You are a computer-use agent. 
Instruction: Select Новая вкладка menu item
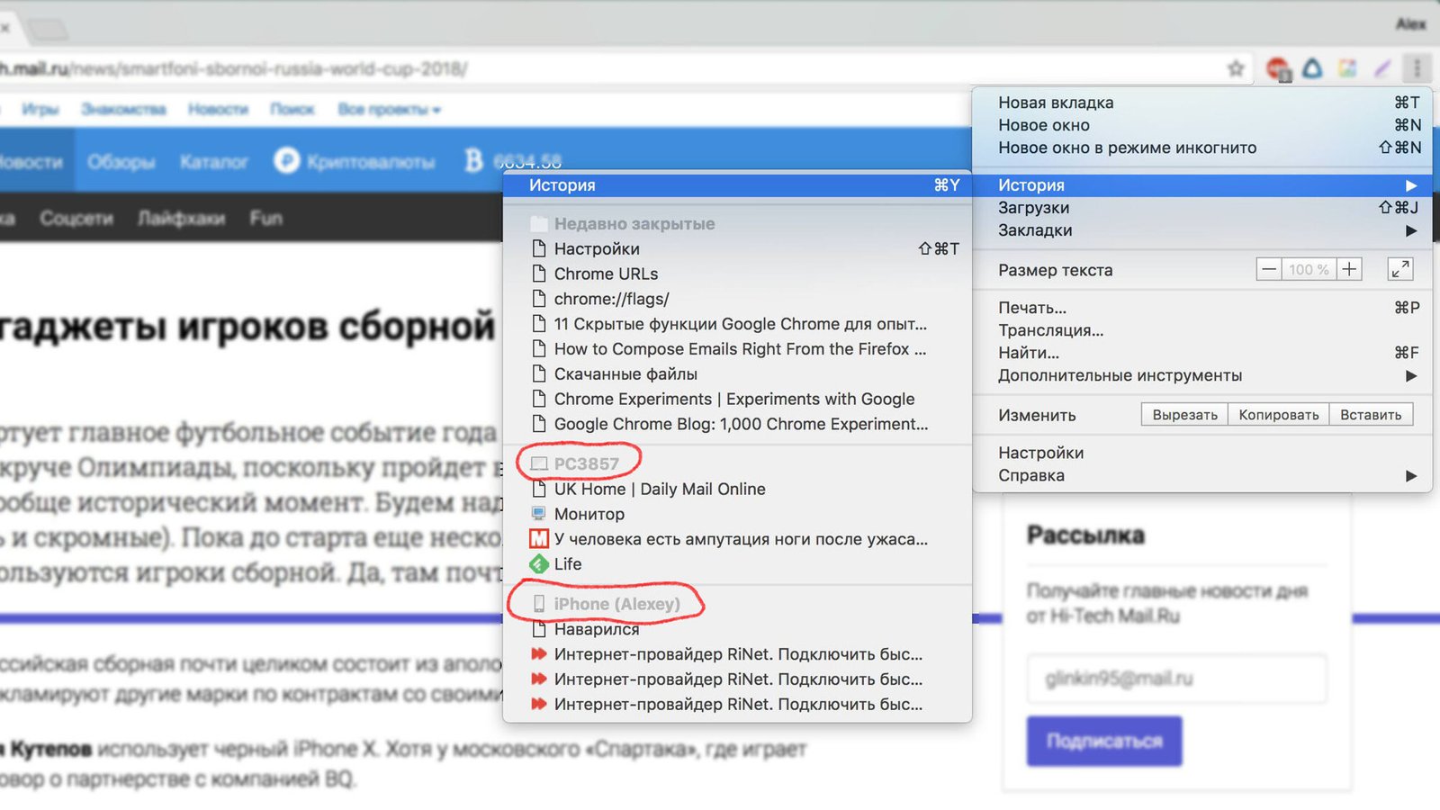pos(1202,103)
